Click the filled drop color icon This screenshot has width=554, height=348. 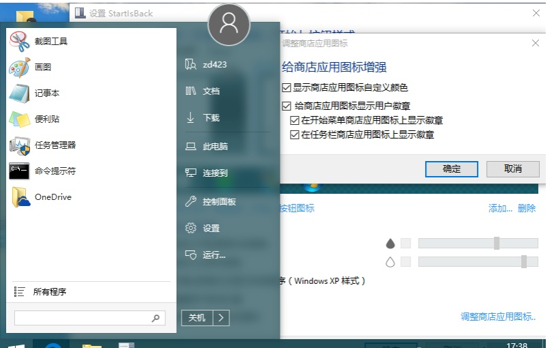pyautogui.click(x=390, y=243)
